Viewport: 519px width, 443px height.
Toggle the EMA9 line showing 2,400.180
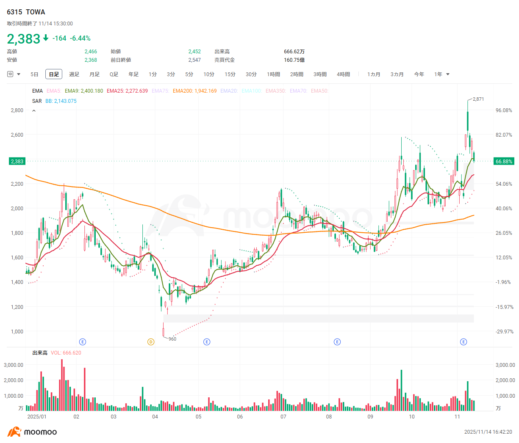pos(84,91)
